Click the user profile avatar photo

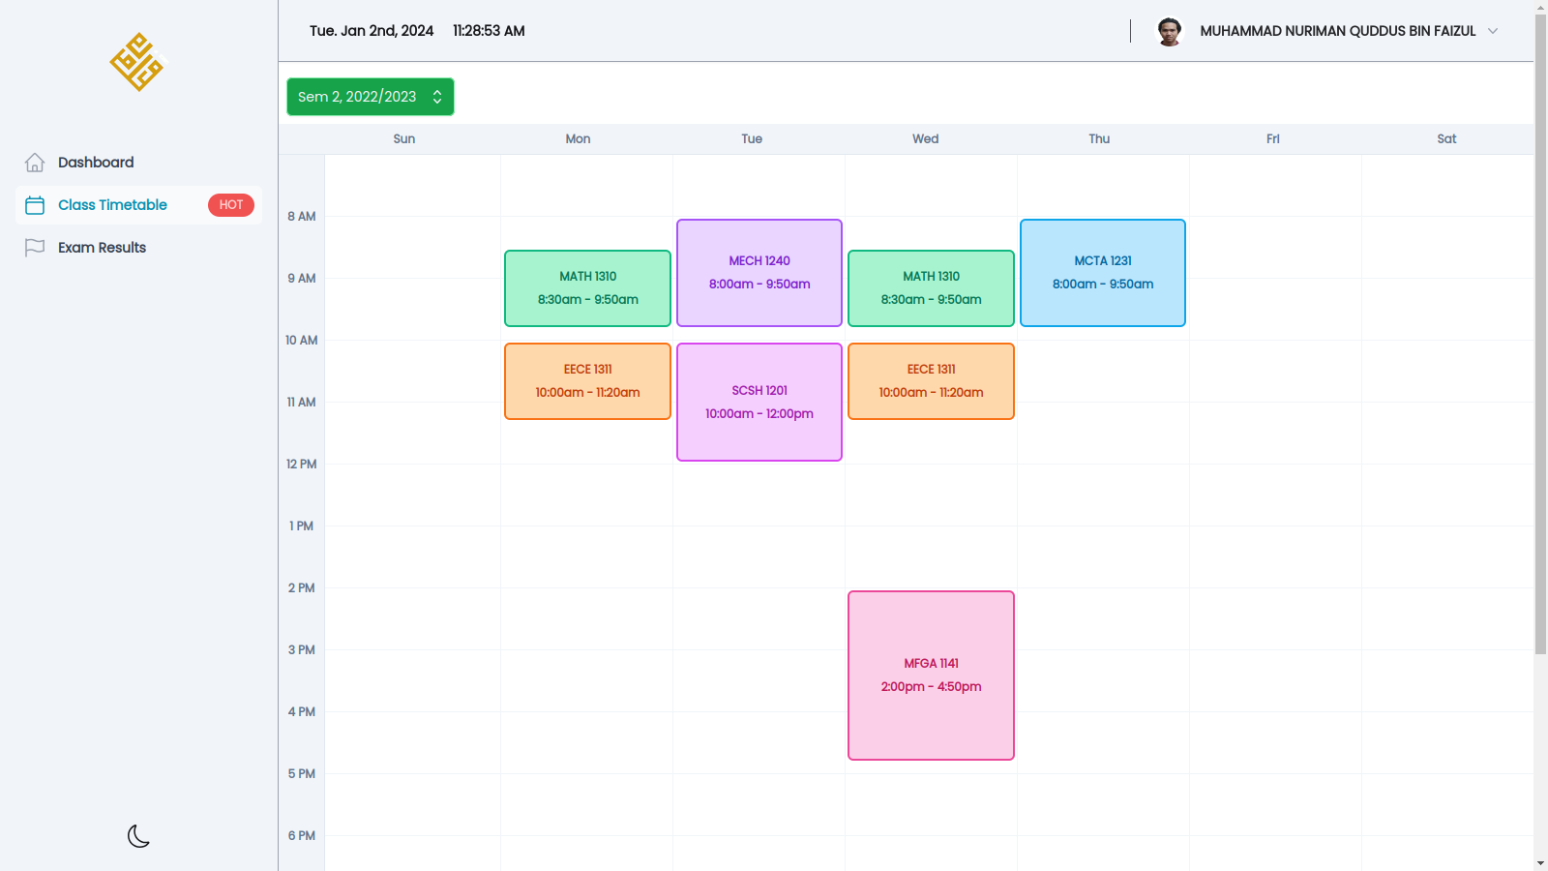(x=1169, y=31)
